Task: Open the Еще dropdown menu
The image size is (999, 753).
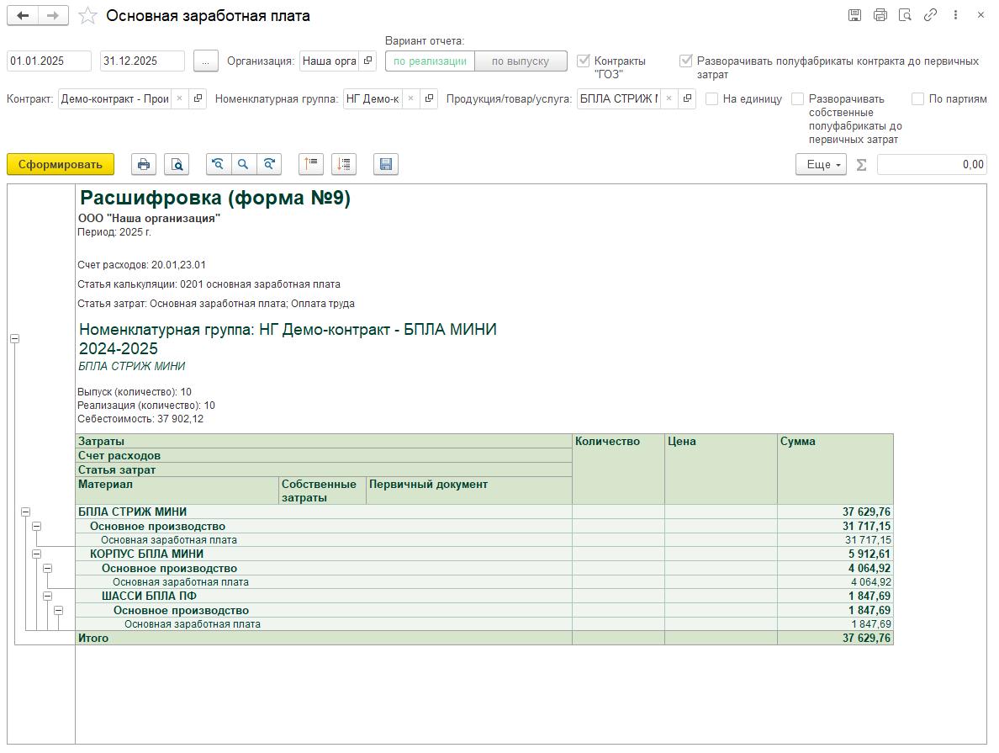Action: click(x=821, y=165)
